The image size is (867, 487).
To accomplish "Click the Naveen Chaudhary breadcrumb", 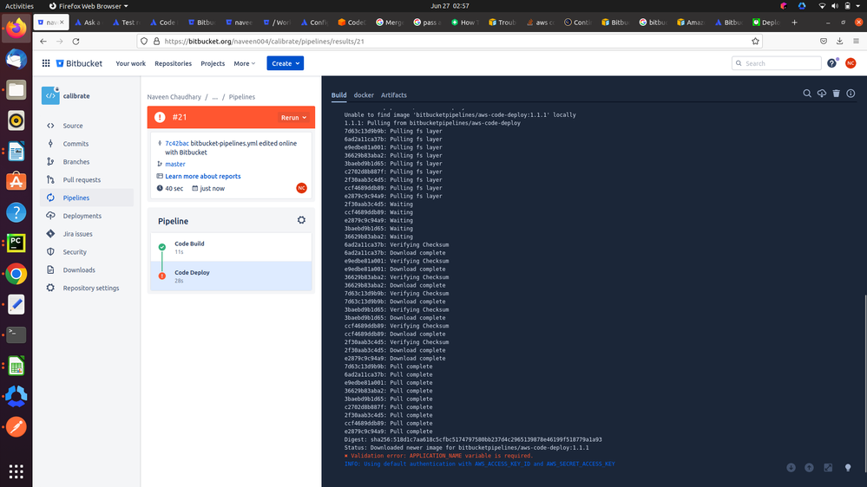I will pos(174,97).
